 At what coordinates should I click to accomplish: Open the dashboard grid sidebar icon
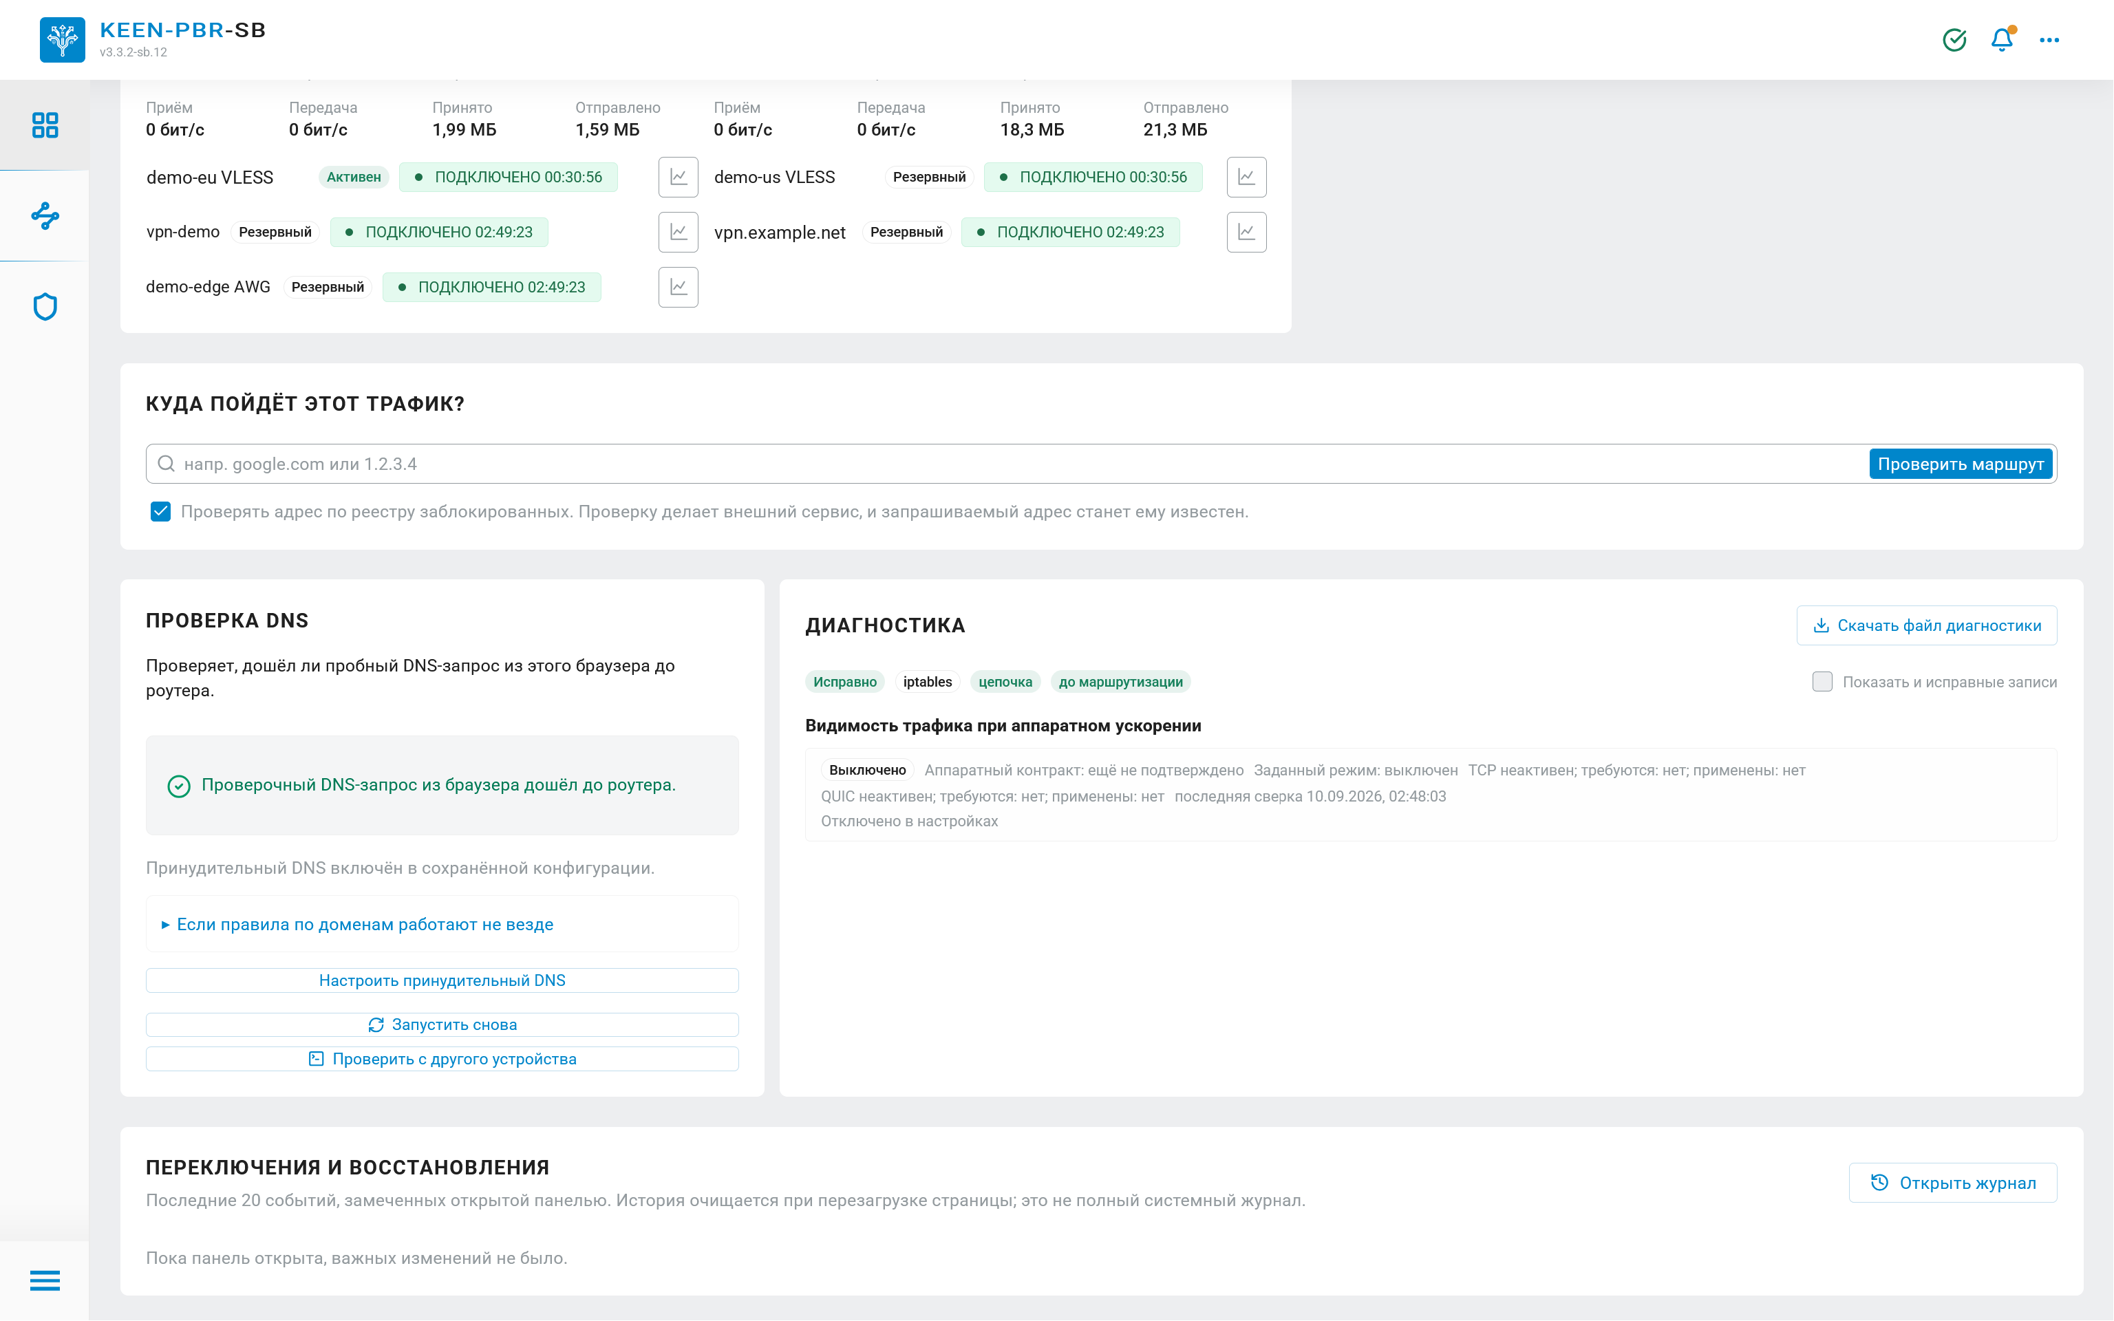tap(45, 125)
